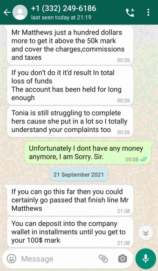Open contact info for +1 (332) 249-6186

(x=63, y=8)
